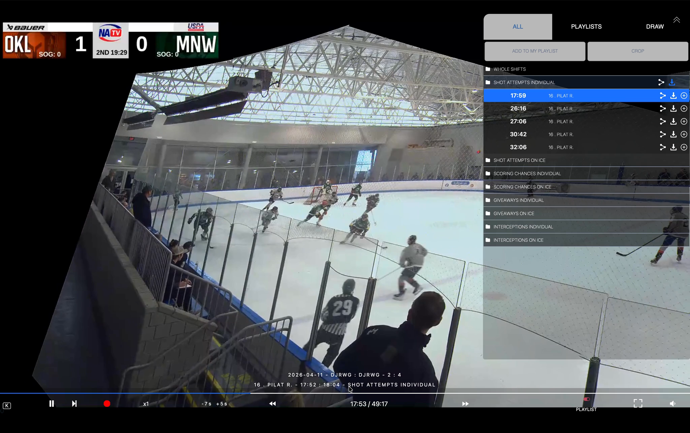The width and height of the screenshot is (690, 433).
Task: Pause the video playback
Action: click(x=52, y=403)
